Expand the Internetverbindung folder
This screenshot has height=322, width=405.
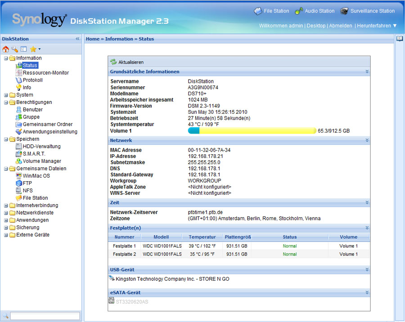click(6, 206)
